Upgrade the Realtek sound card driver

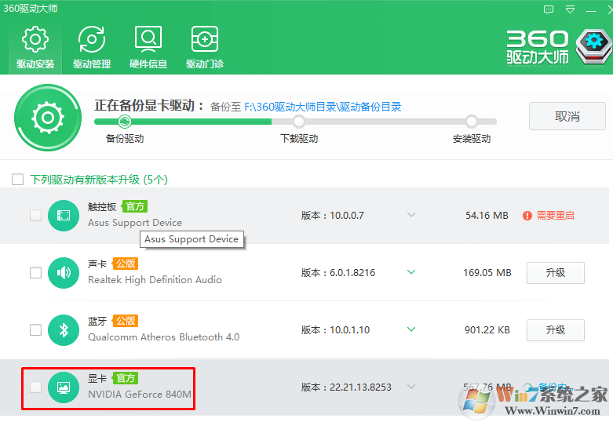coord(556,272)
